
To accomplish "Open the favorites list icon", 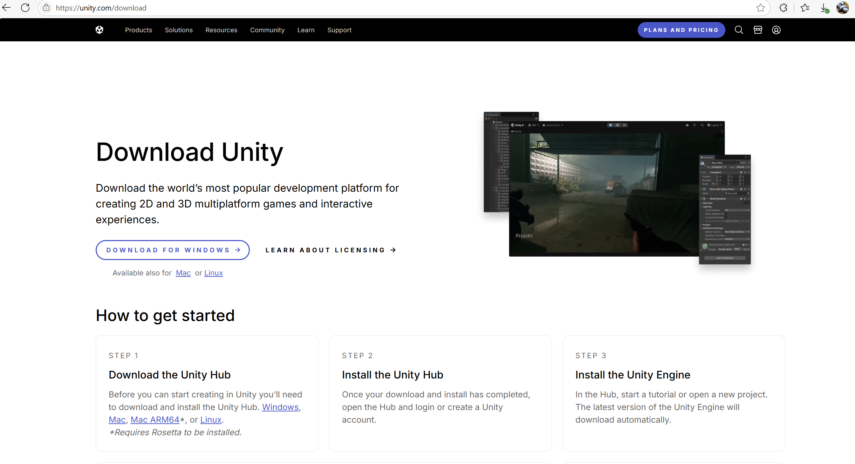I will click(805, 7).
